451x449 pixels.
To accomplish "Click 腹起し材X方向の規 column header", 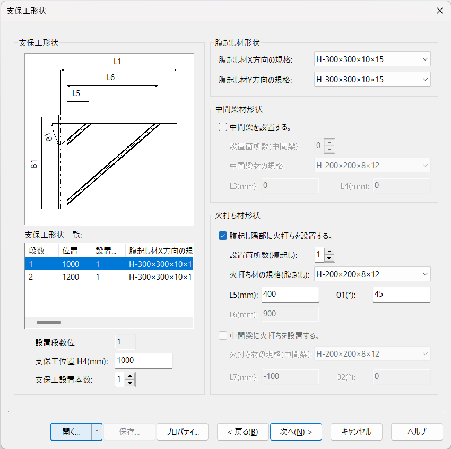I will (x=160, y=251).
